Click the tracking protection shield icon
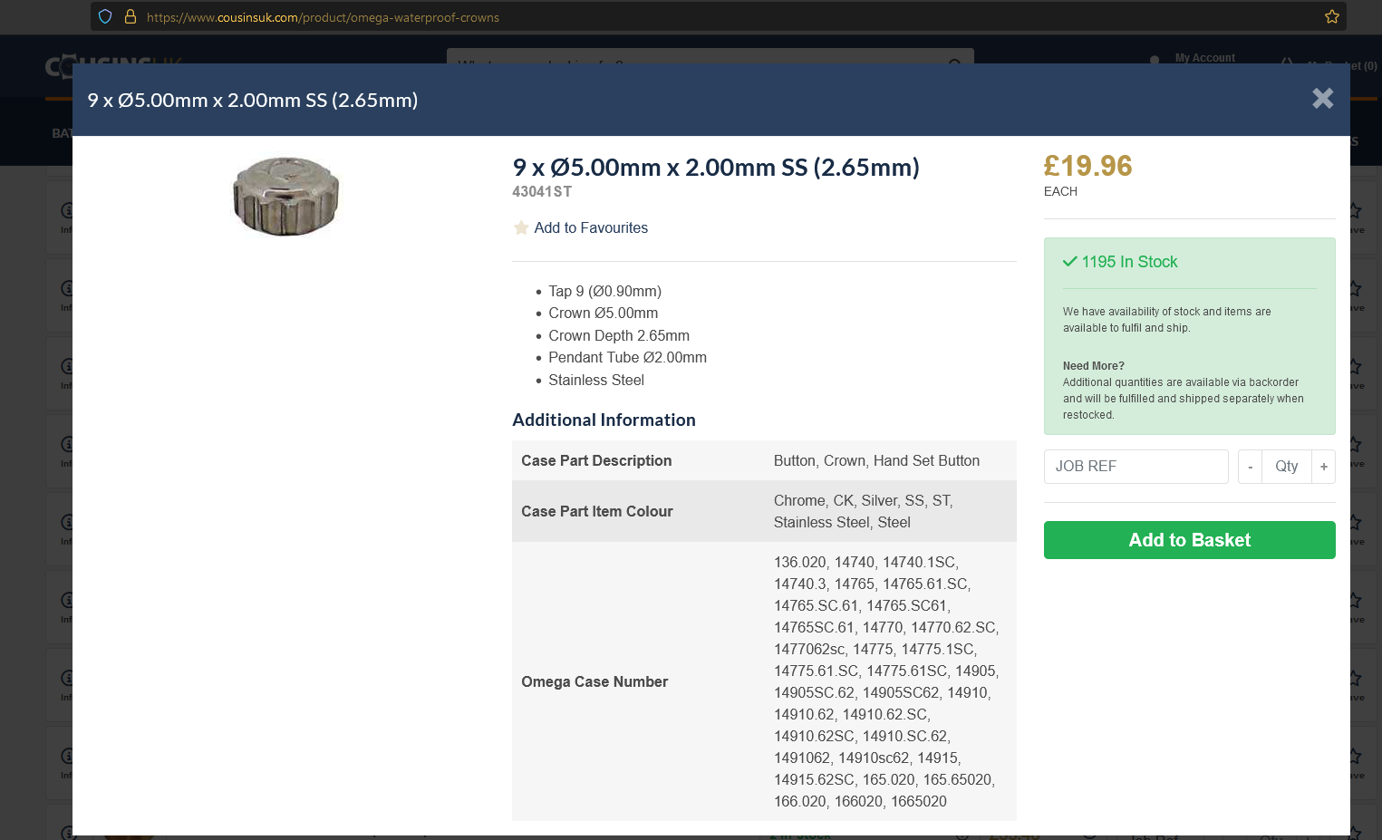 pyautogui.click(x=105, y=16)
